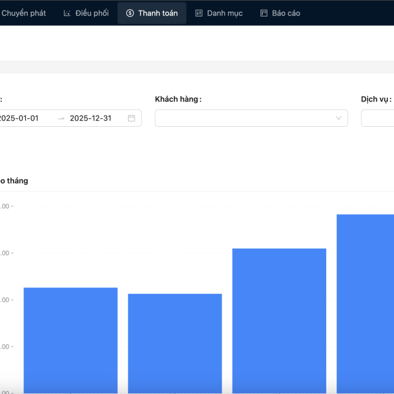Select the first blue bar in chart
Viewport: 394px width, 394px height.
click(71, 340)
